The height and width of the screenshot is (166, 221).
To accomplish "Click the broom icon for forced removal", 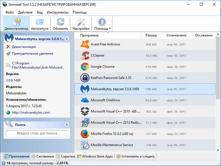I will (x=8, y=53).
